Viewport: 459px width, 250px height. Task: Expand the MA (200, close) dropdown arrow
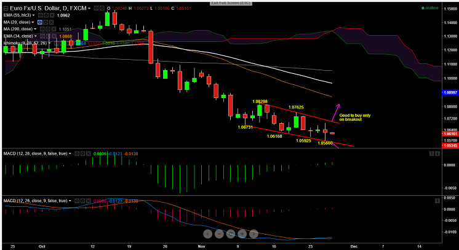[35, 29]
